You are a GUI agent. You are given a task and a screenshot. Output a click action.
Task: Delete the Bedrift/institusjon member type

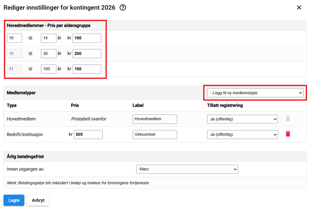tap(288, 134)
